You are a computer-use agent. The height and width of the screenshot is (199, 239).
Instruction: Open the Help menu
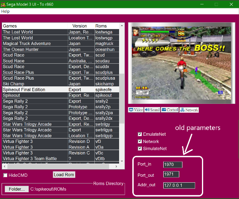click(5, 11)
